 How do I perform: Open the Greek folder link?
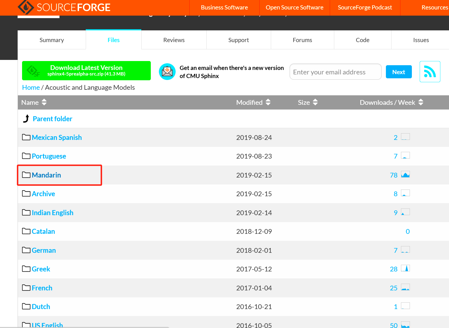click(x=41, y=269)
